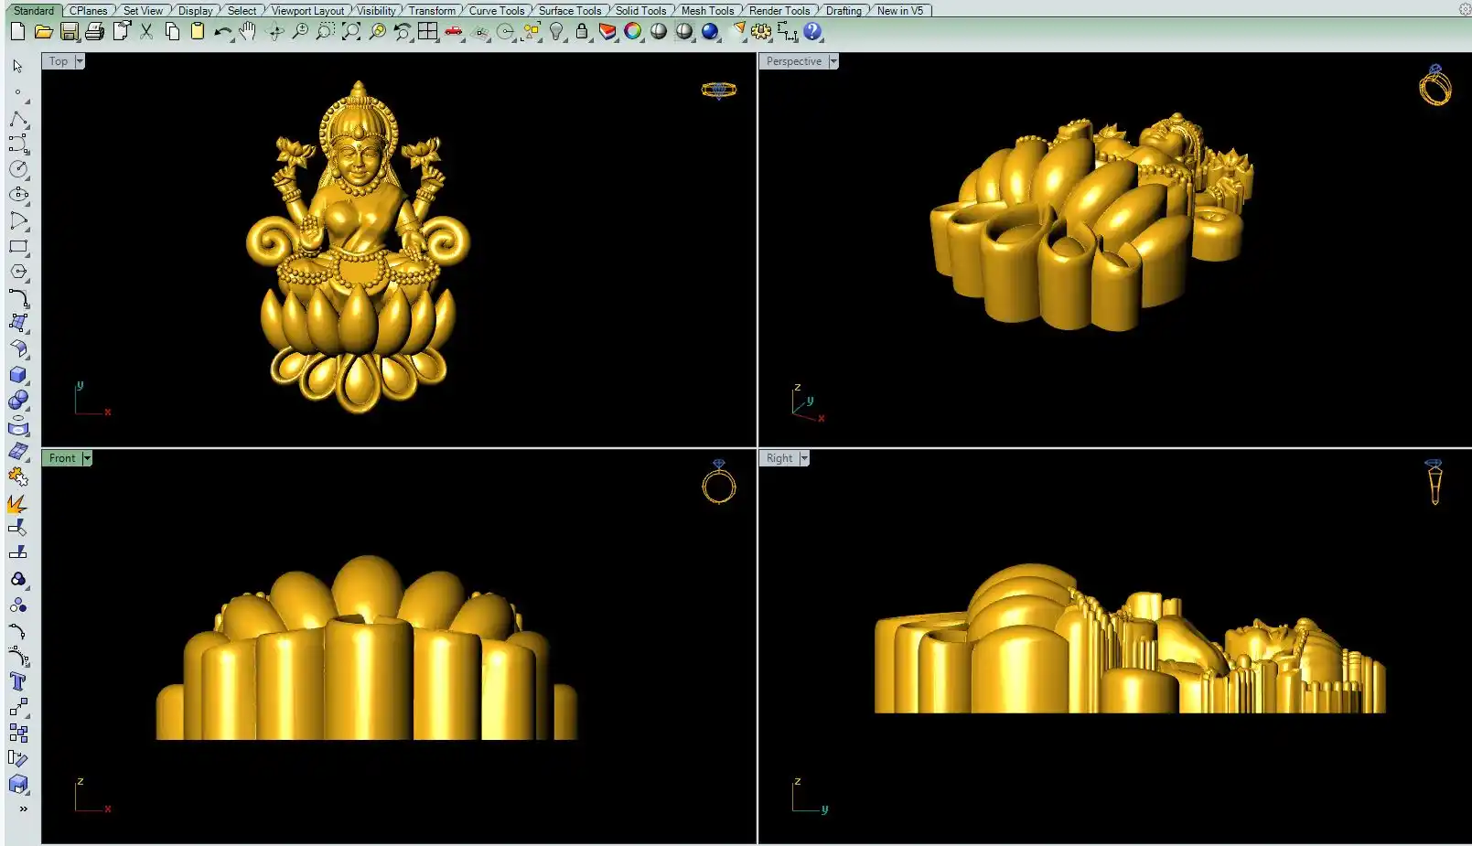1472x846 pixels.
Task: Click the Save file icon
Action: pyautogui.click(x=70, y=32)
